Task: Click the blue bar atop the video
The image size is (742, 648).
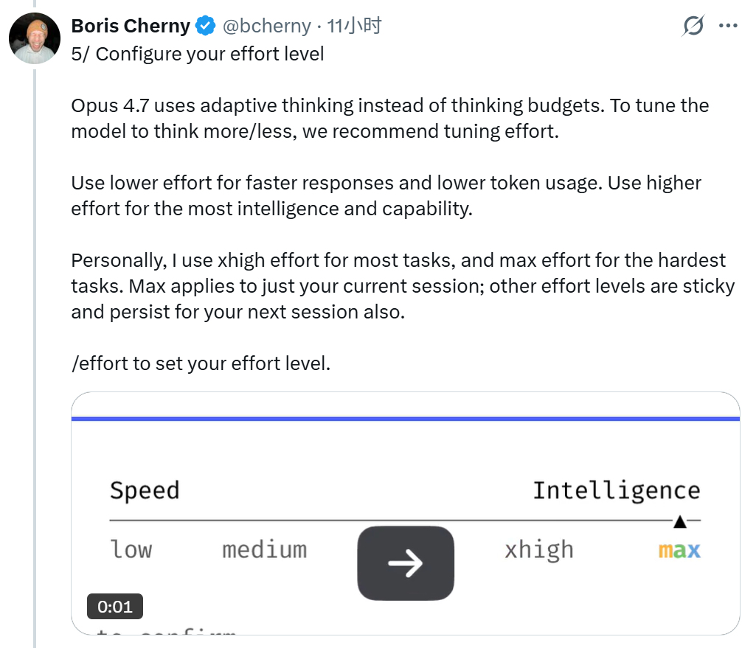Action: [x=405, y=419]
